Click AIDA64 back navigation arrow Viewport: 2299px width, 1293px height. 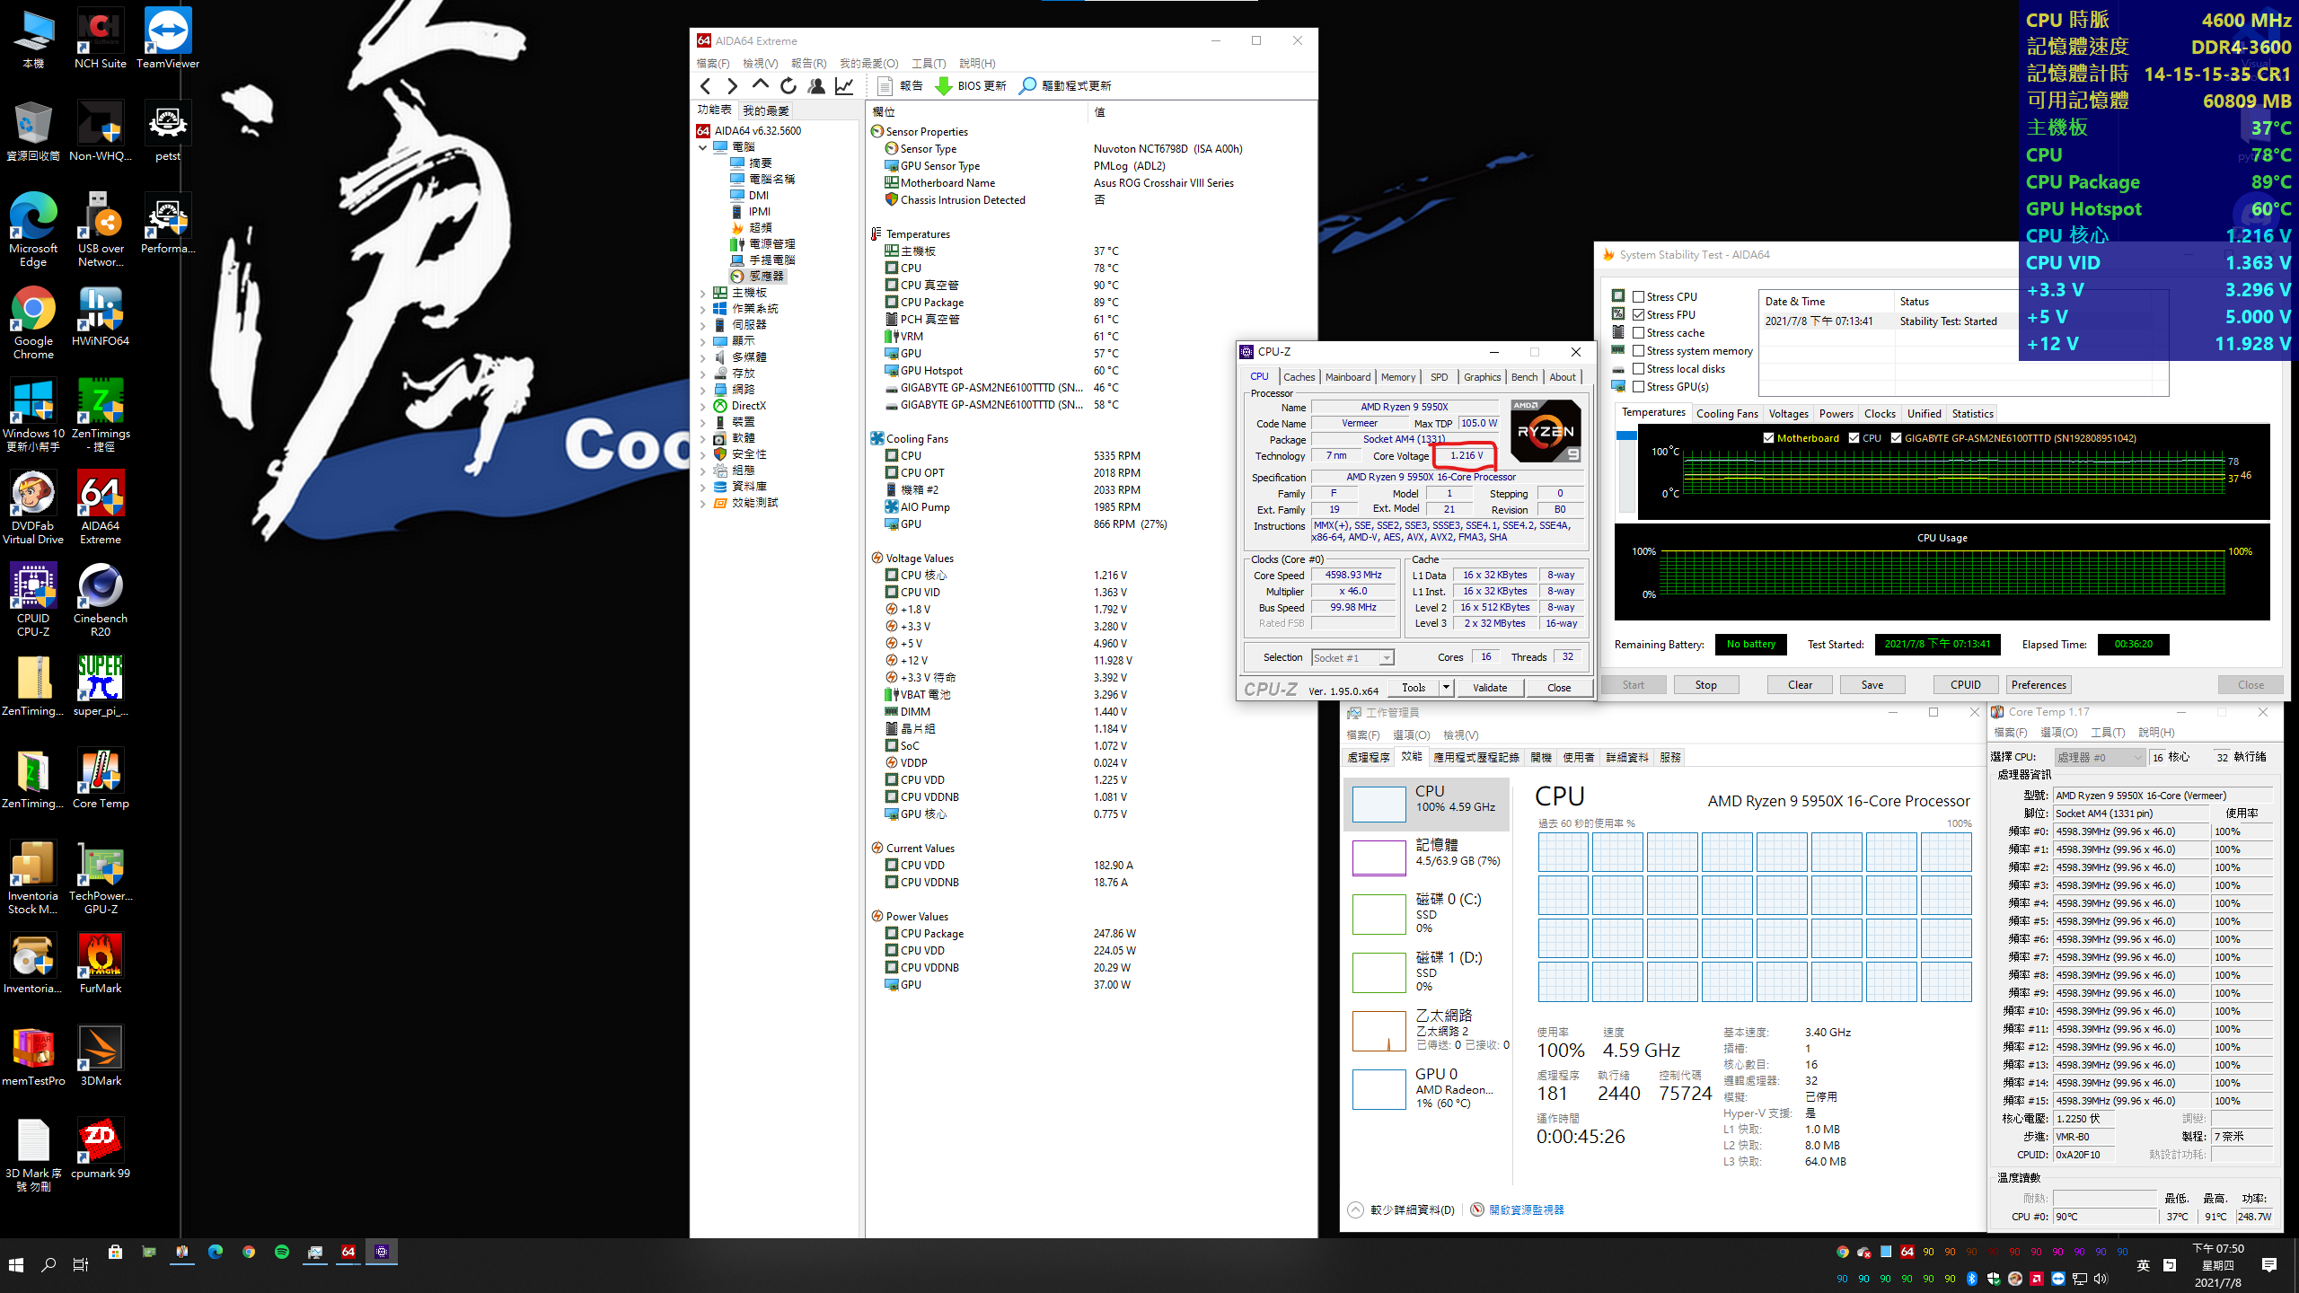[x=706, y=86]
